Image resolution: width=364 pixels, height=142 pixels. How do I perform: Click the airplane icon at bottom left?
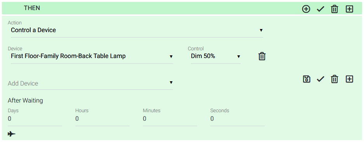tap(12, 134)
